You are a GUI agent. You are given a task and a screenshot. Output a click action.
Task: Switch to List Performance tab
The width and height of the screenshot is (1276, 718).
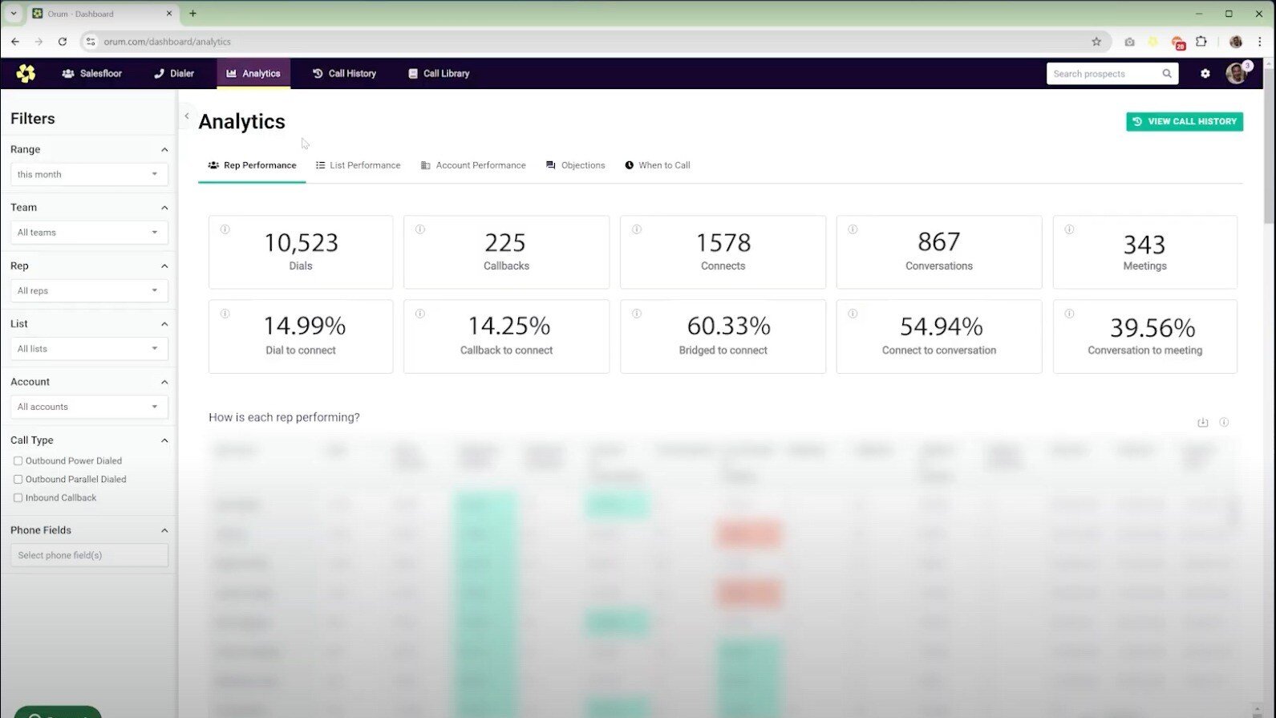358,165
